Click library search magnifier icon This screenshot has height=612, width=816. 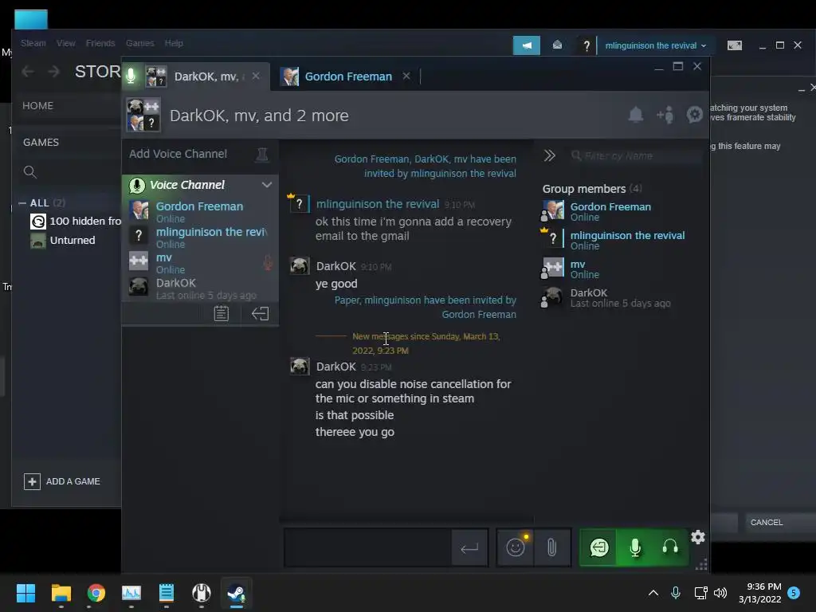pyautogui.click(x=30, y=172)
